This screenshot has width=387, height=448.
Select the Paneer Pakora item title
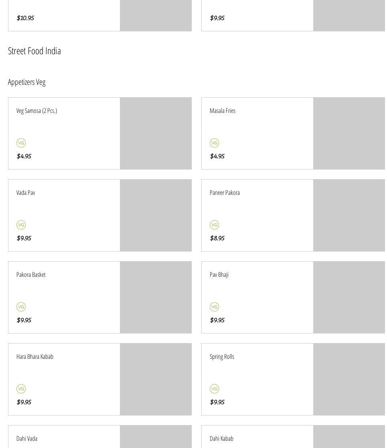click(x=225, y=192)
